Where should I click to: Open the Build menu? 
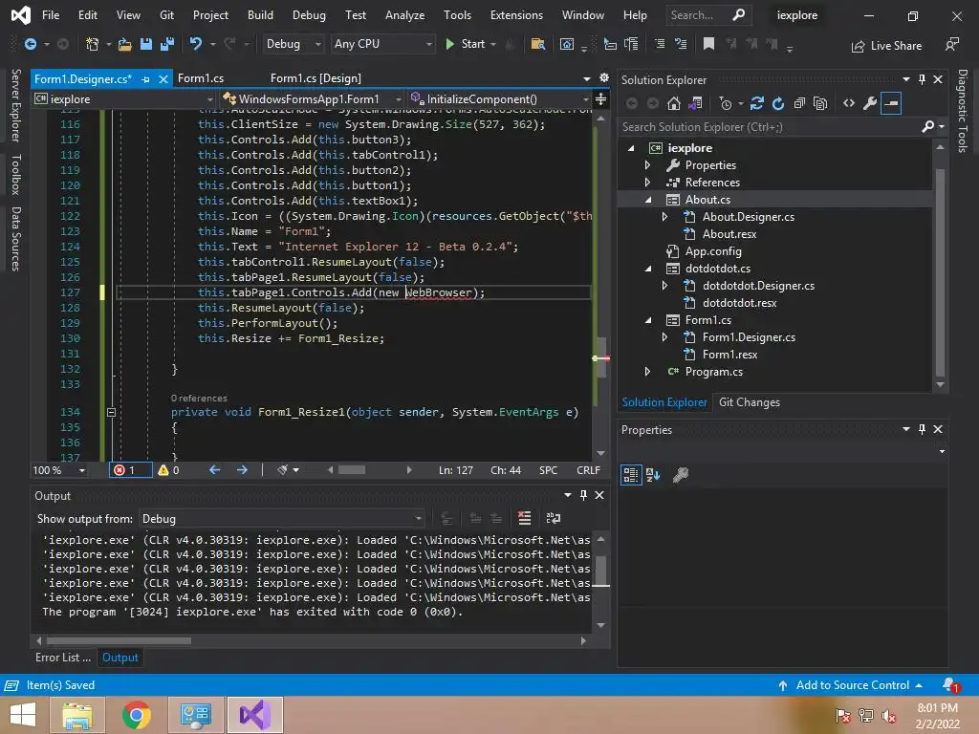260,15
